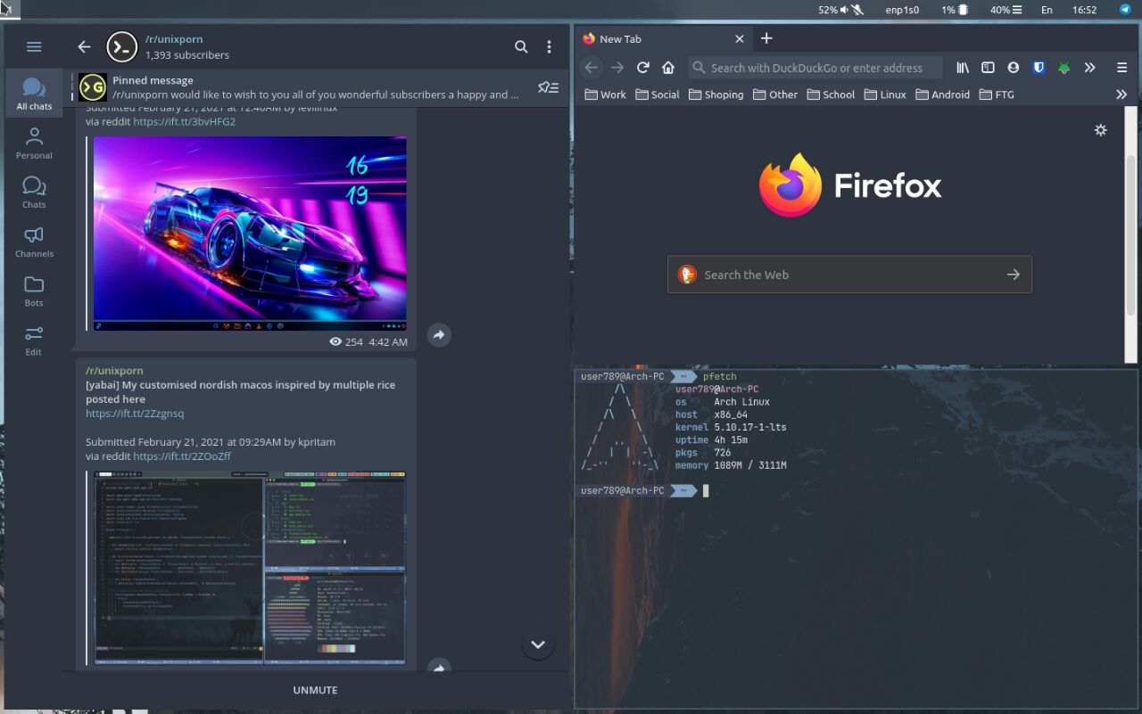Open the pinned messages list icon
1142x714 pixels.
pyautogui.click(x=548, y=87)
